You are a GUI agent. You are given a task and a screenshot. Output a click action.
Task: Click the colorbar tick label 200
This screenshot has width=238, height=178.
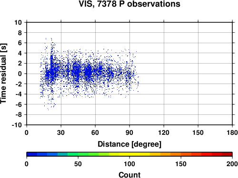point(232,164)
